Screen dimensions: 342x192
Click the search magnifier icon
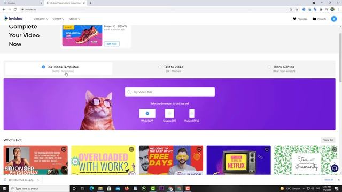pos(129,92)
